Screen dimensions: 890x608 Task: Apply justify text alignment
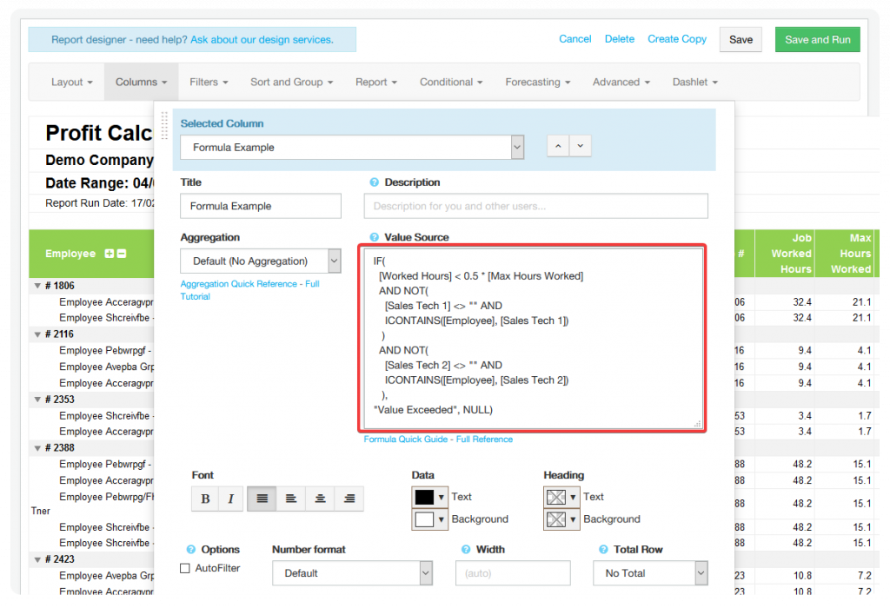pos(262,499)
